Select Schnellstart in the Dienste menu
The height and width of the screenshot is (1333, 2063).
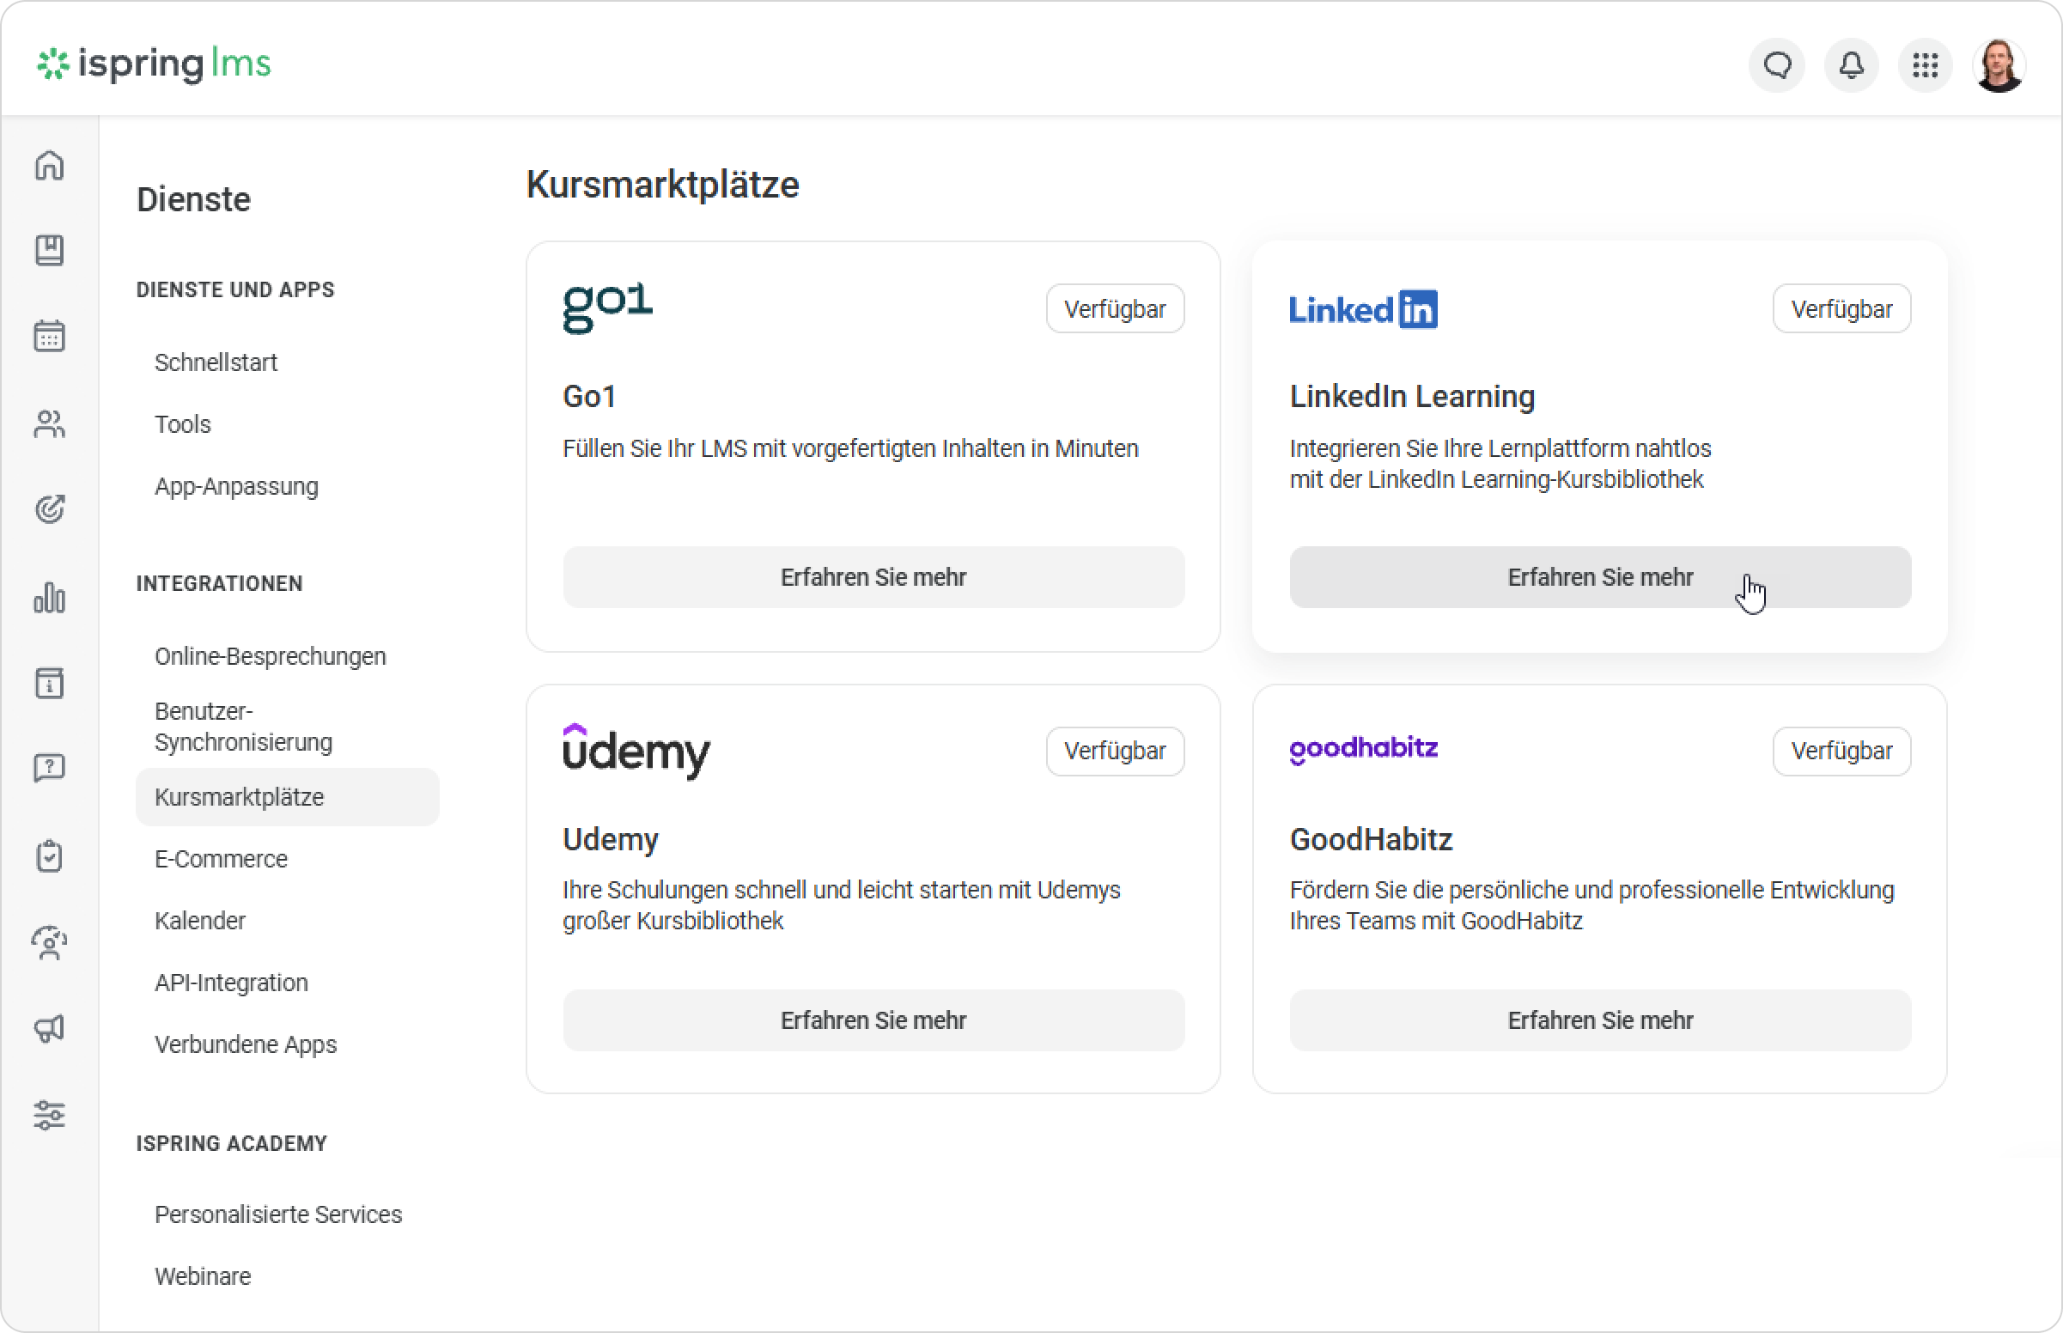tap(216, 362)
